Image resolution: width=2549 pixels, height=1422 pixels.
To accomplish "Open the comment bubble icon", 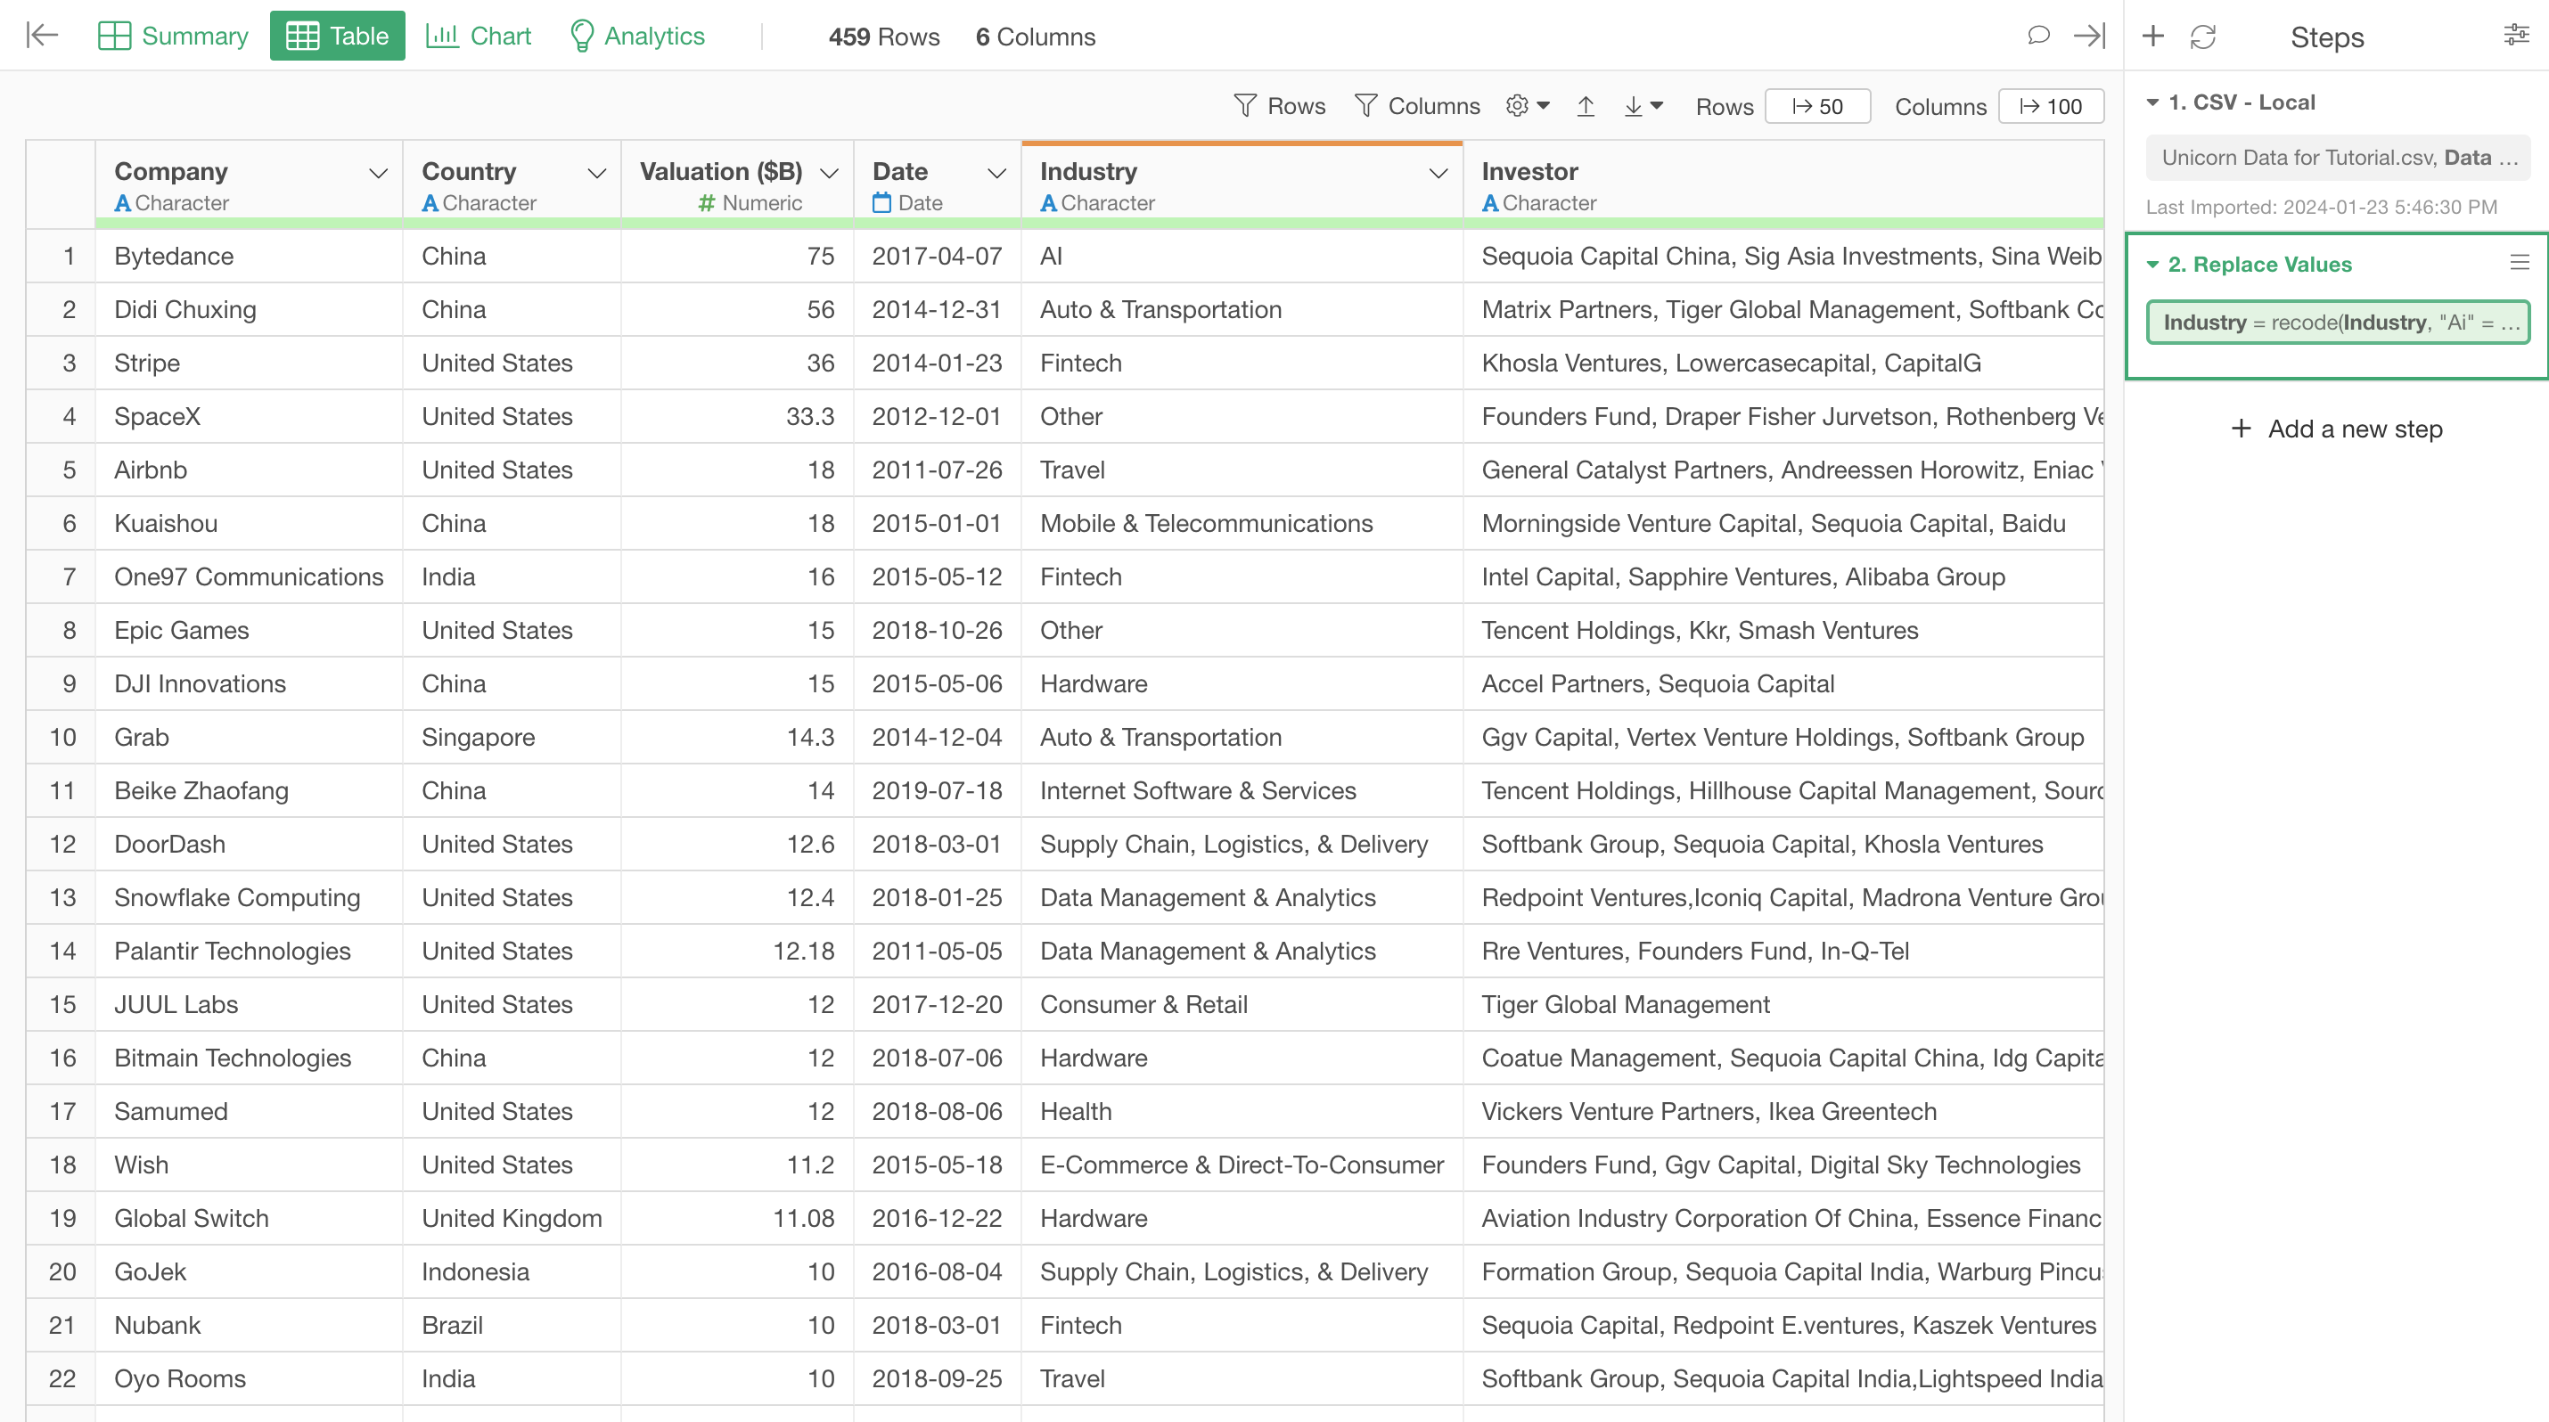I will [2037, 36].
